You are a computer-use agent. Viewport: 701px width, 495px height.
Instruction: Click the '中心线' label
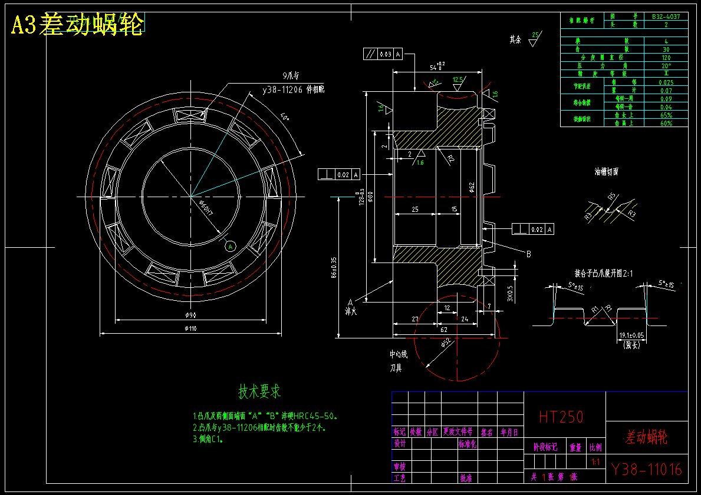pos(399,354)
